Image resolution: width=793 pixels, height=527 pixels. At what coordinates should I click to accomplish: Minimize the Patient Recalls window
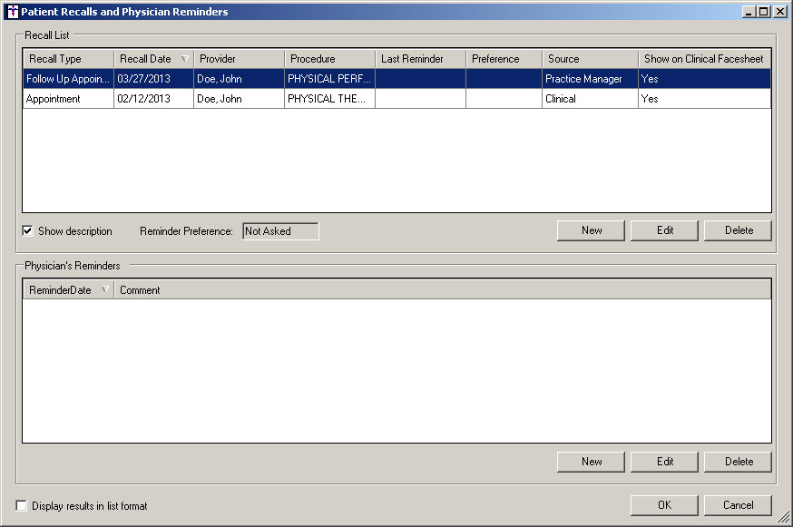tap(749, 12)
